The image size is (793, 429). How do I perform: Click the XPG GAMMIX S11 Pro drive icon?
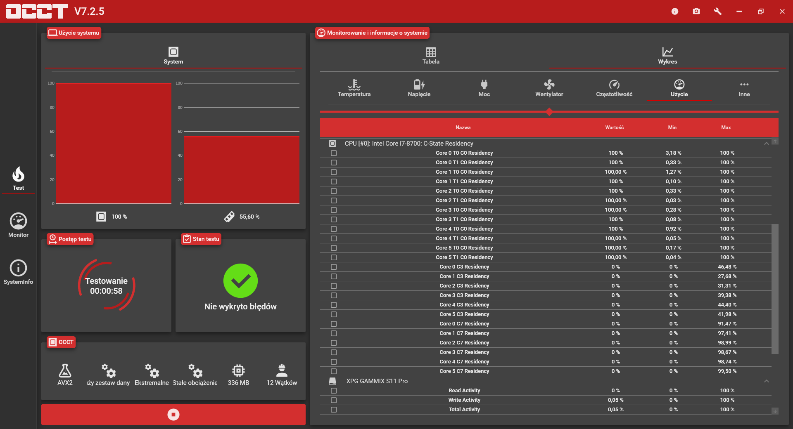(x=332, y=381)
